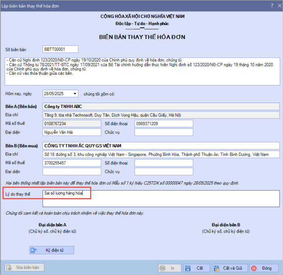Click Bên A Đại diện name field
This screenshot has width=283, height=275.
point(71,132)
